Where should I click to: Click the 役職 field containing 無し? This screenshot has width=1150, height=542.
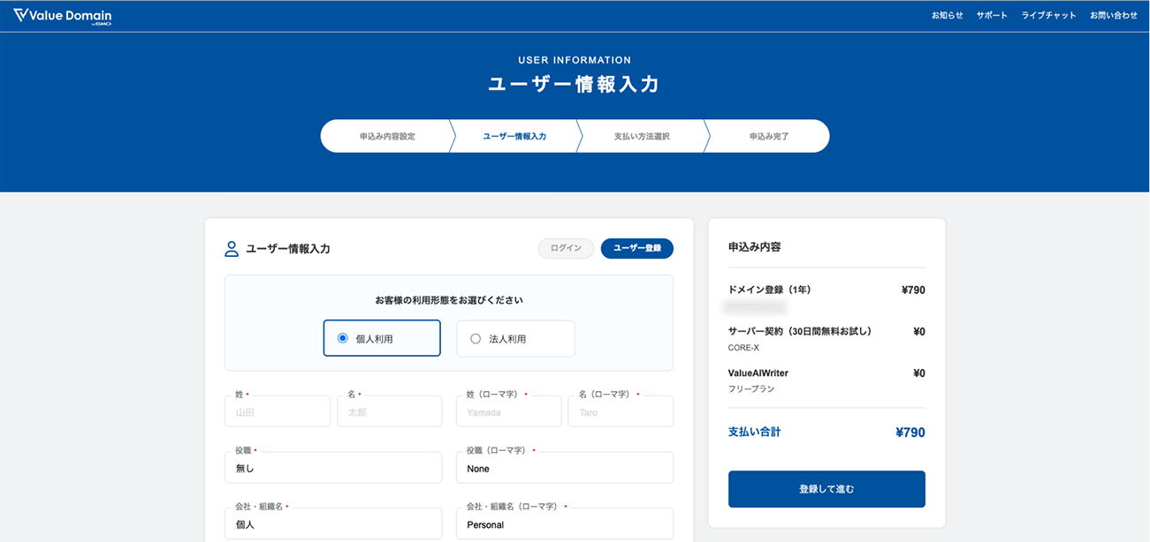[x=333, y=469]
